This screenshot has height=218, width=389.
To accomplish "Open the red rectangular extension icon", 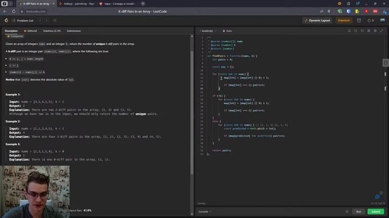I will click(x=375, y=12).
